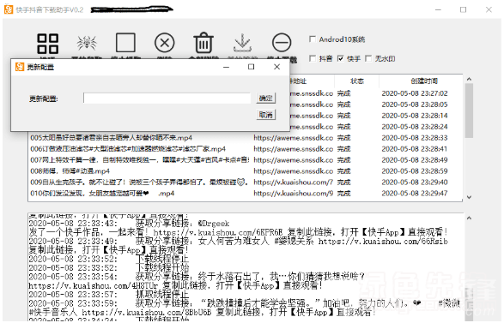Screen dimensions: 504x323
Task: Click the square stop-crawl icon
Action: pos(125,42)
